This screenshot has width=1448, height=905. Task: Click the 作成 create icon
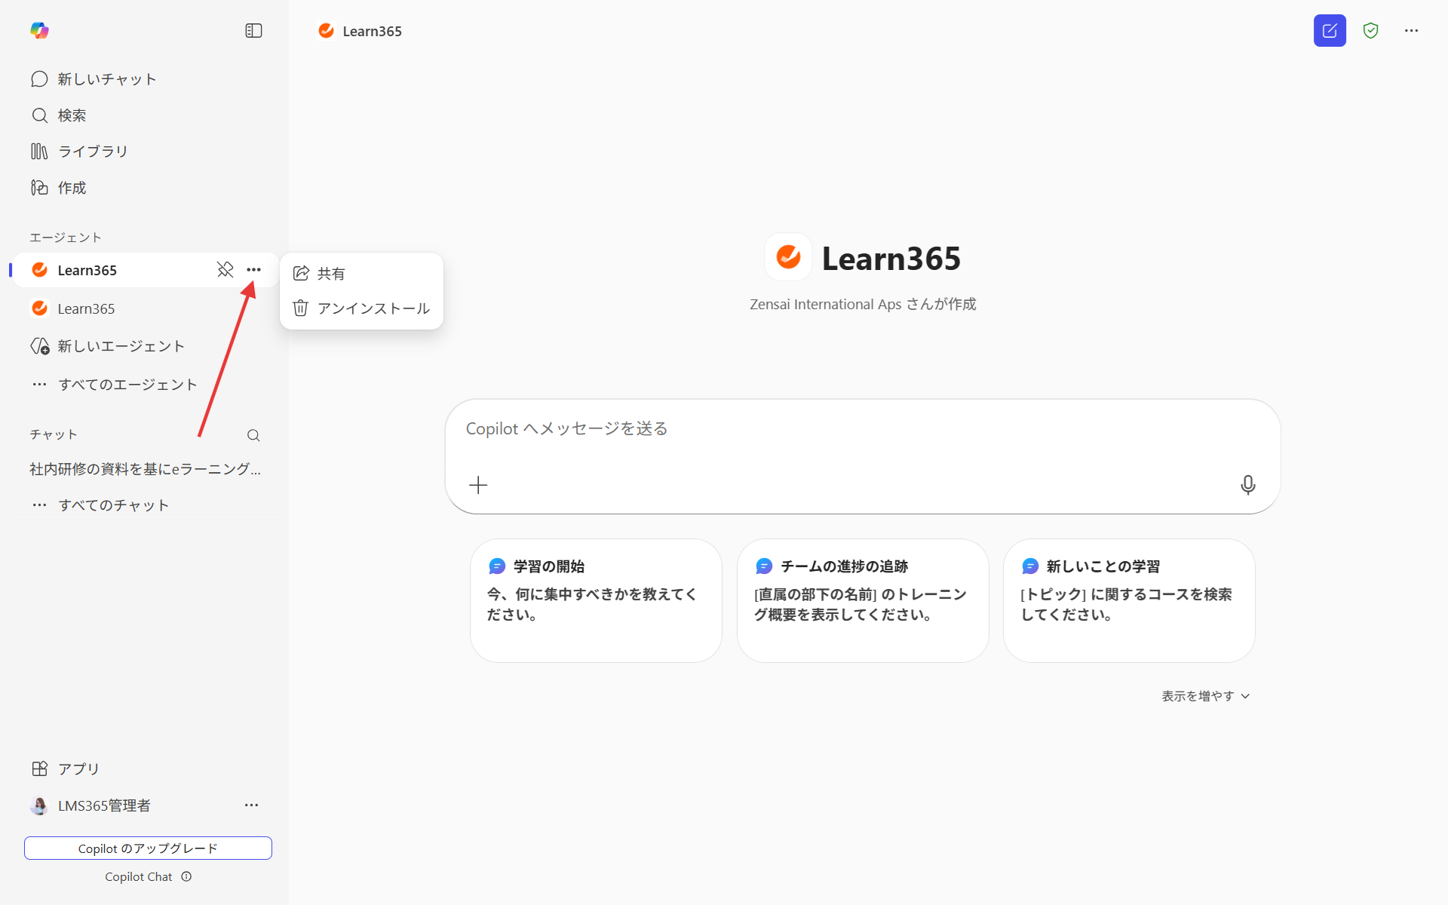pyautogui.click(x=39, y=188)
